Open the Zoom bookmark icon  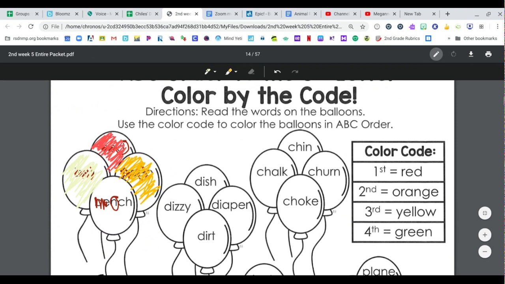(x=79, y=38)
